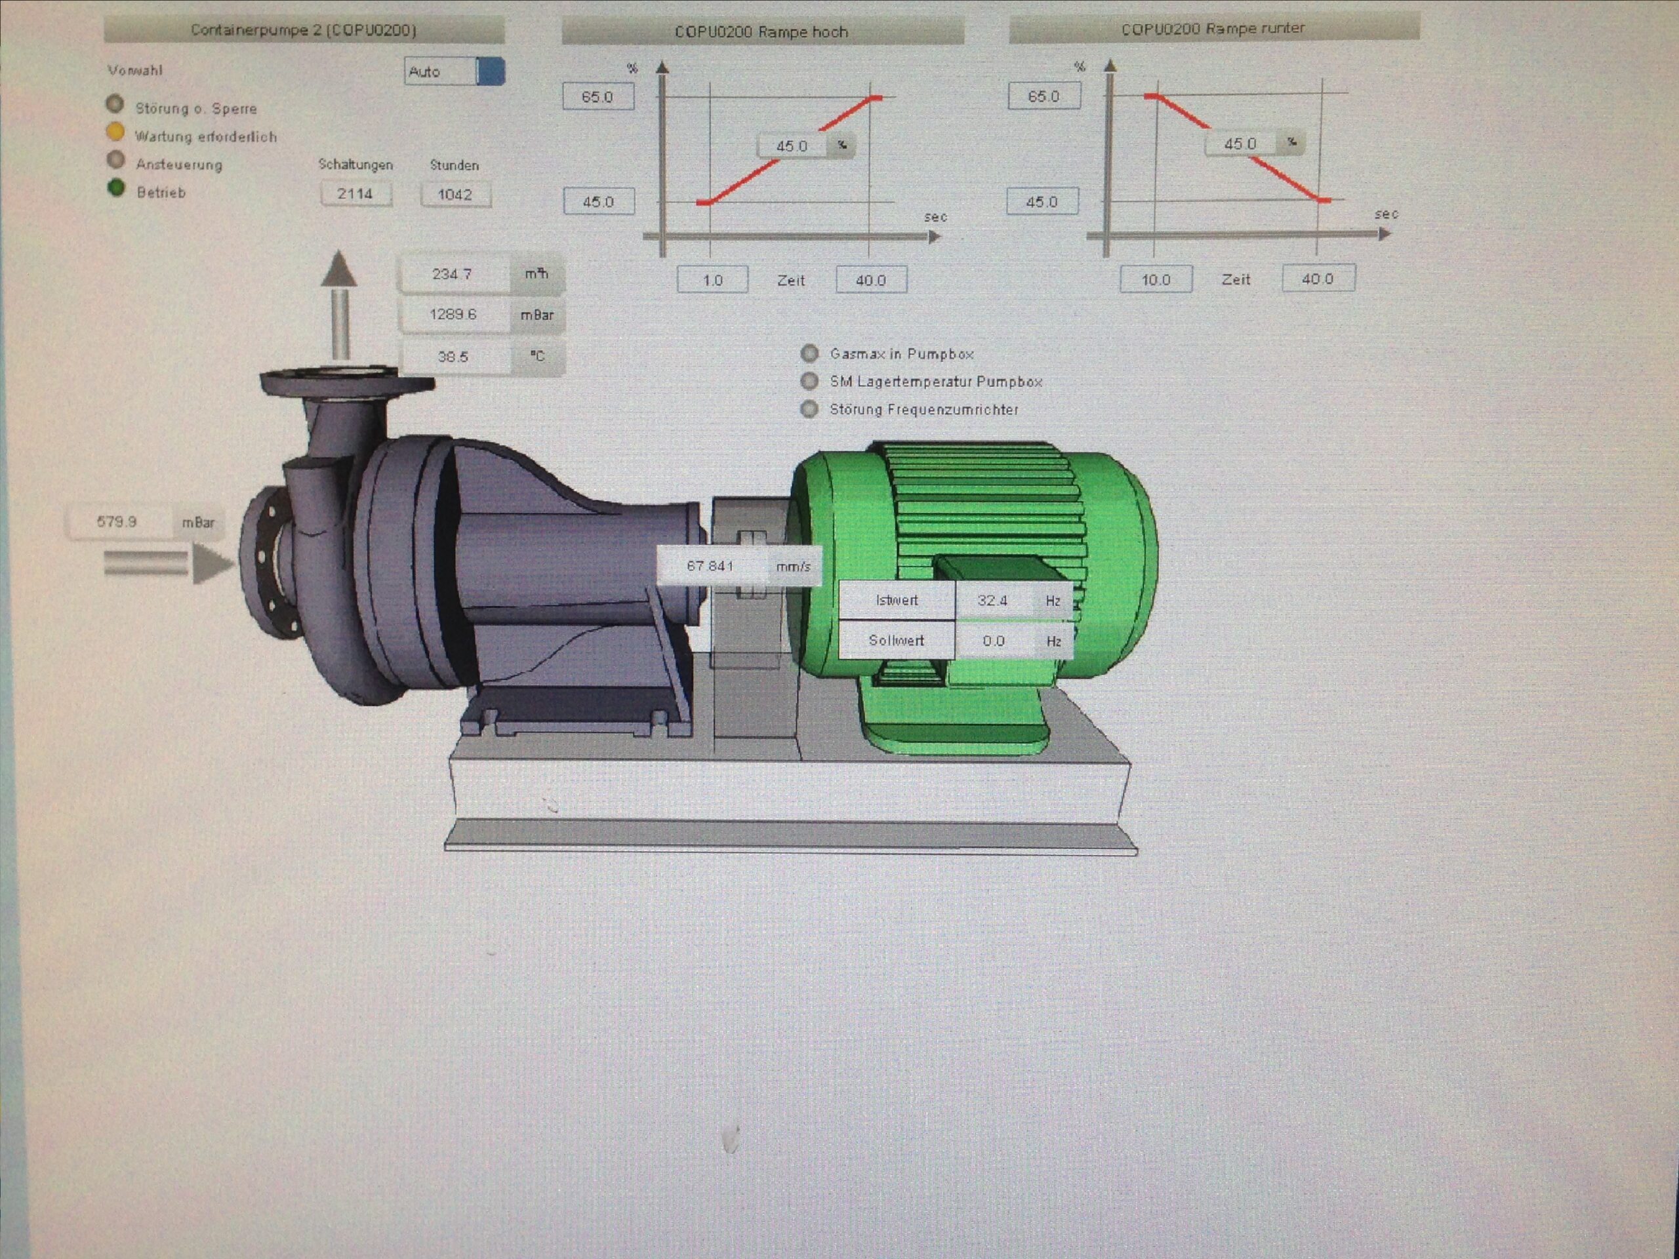
Task: Click the upward outlet flow arrow
Action: pos(338,304)
